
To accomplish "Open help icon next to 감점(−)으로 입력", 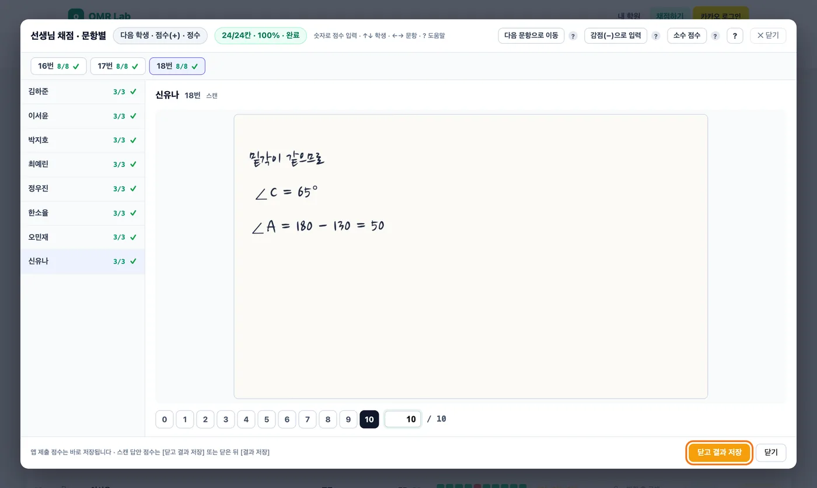I will tap(655, 36).
